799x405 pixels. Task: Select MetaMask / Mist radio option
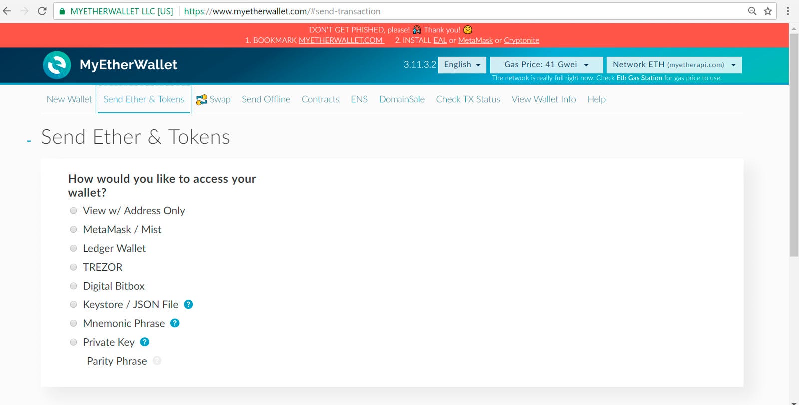pos(73,229)
